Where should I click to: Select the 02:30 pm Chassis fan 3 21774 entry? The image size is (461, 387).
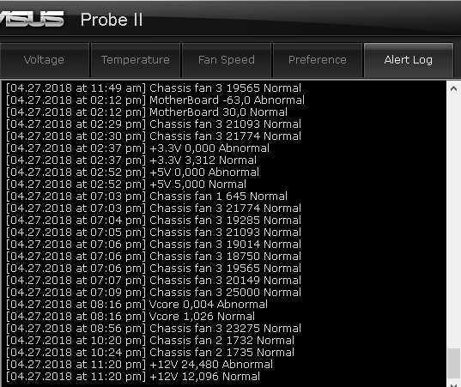coord(154,136)
